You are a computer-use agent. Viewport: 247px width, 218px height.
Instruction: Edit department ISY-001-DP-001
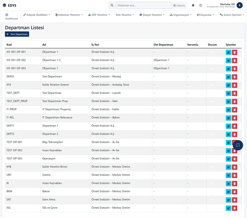point(228,52)
